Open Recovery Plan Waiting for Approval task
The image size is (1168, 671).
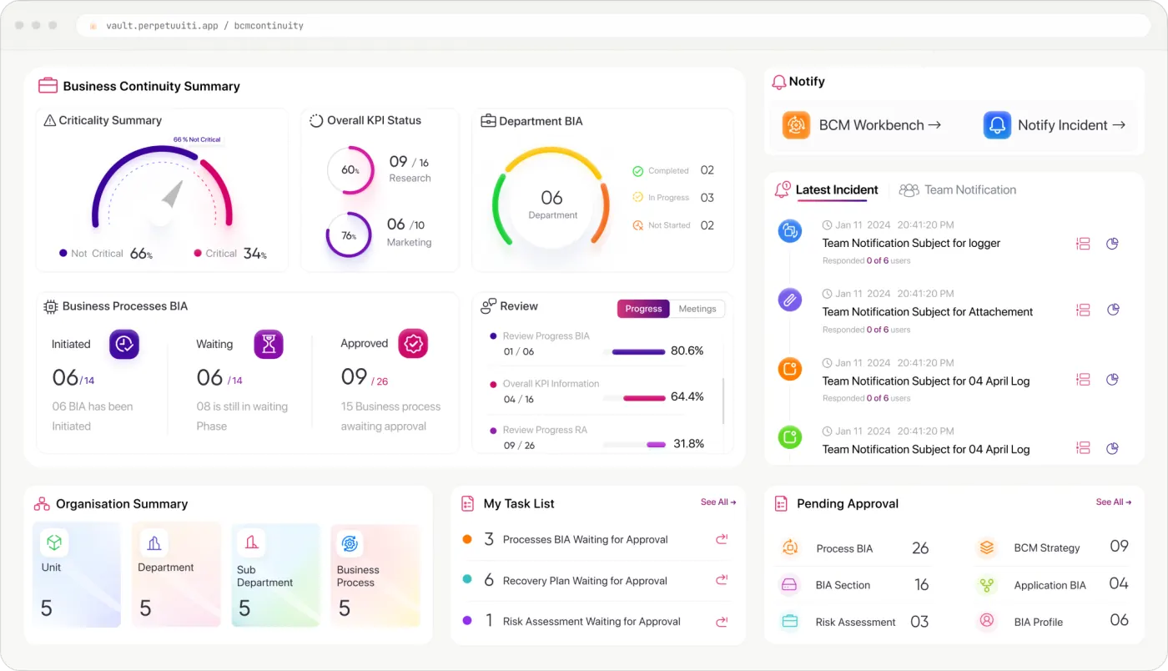click(585, 581)
